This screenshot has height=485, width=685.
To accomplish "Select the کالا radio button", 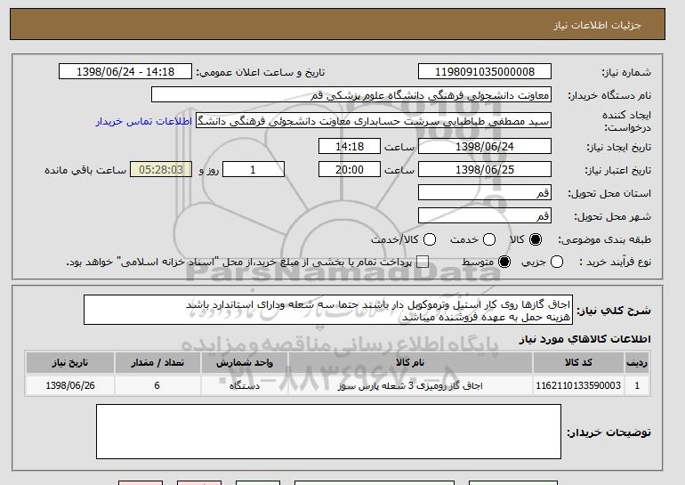I will click(x=535, y=239).
